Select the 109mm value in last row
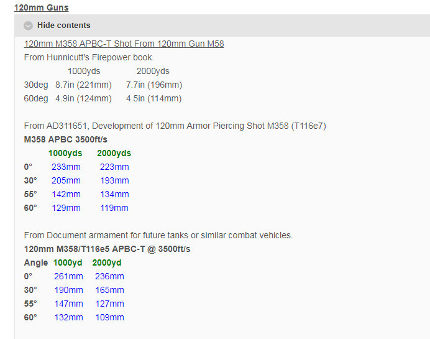The width and height of the screenshot is (430, 339). coord(109,317)
